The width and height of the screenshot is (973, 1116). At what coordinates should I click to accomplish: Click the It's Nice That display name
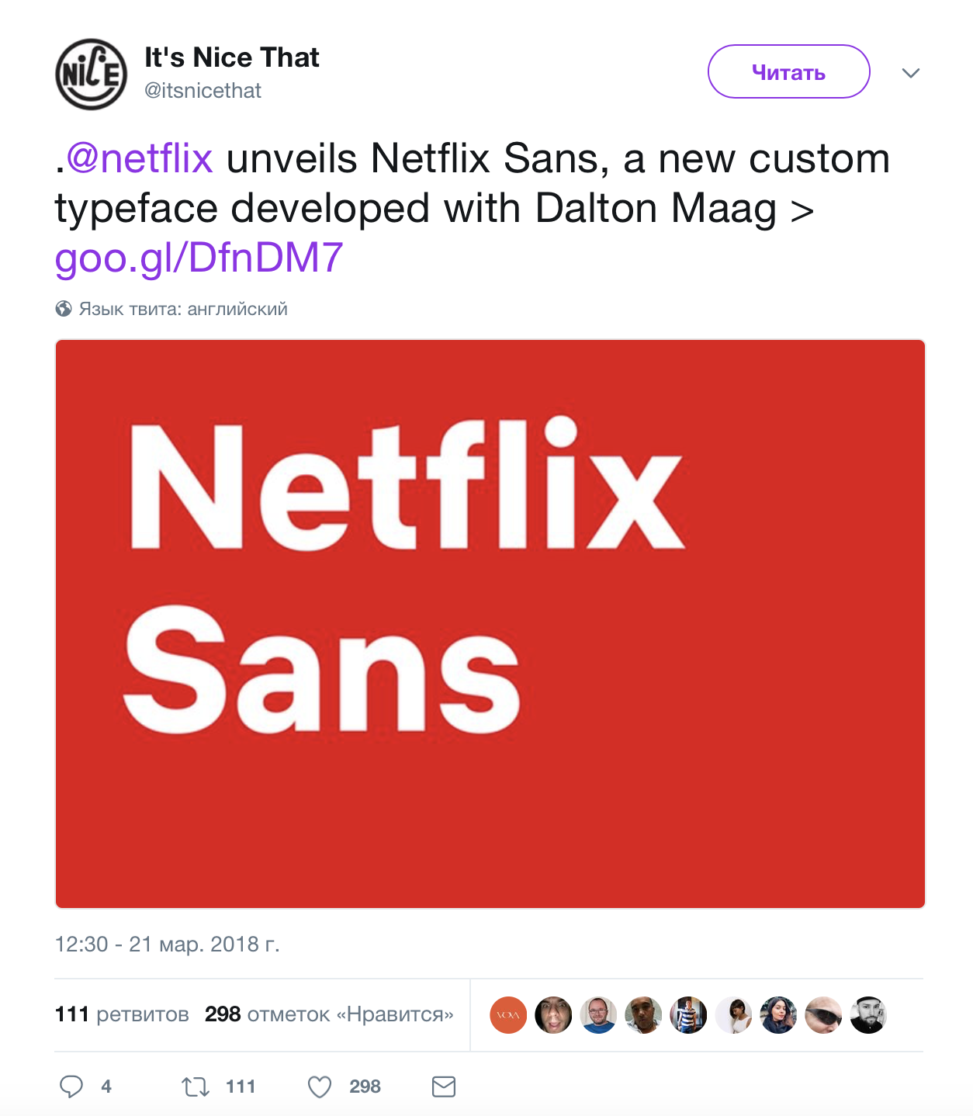point(232,57)
